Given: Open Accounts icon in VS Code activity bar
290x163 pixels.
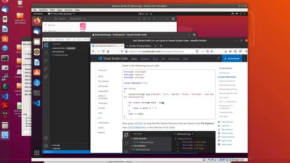Looking at the screenshot, I should [x=46, y=138].
